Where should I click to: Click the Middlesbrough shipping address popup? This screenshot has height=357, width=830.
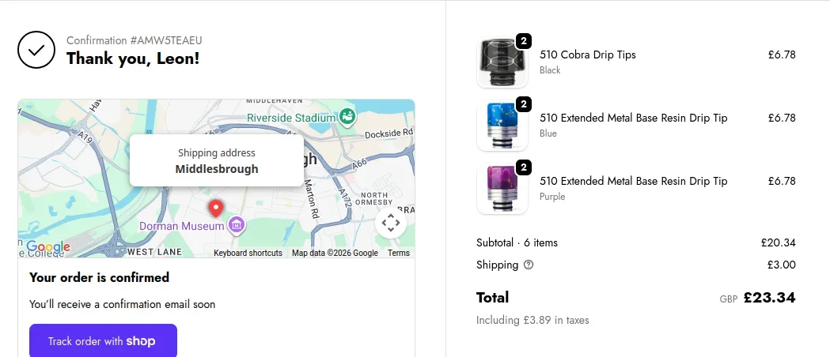217,160
